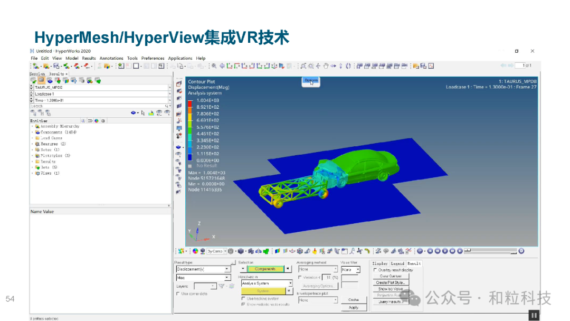Image resolution: width=570 pixels, height=321 pixels.
Task: Click the Sets icon in entity tree
Action: [x=37, y=167]
